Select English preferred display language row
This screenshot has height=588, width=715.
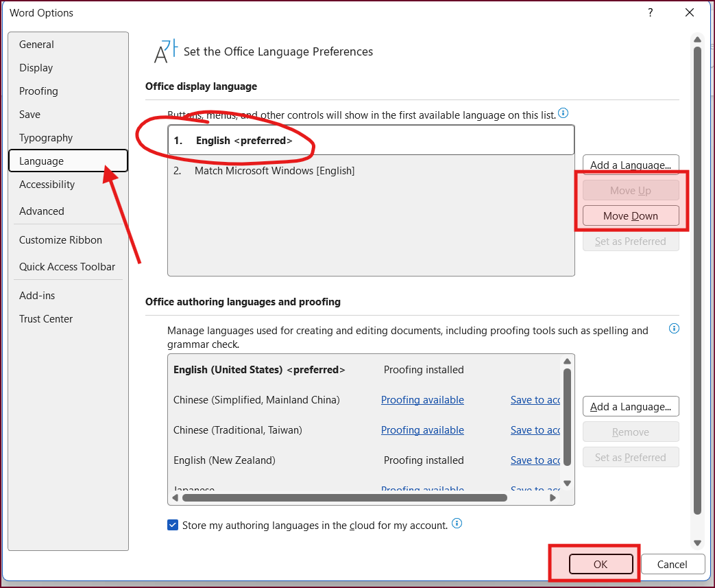click(x=371, y=140)
